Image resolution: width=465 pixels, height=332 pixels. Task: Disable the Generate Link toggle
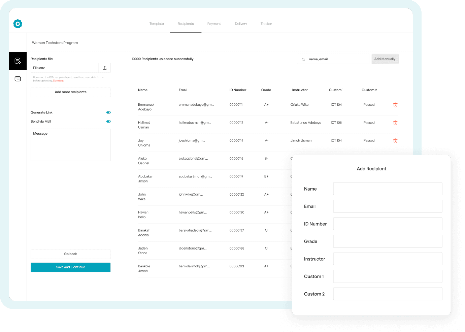[x=108, y=112]
